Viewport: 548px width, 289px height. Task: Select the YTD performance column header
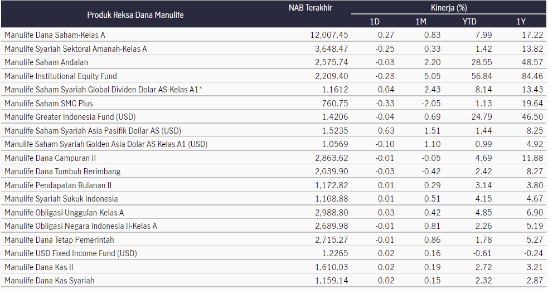pyautogui.click(x=469, y=22)
